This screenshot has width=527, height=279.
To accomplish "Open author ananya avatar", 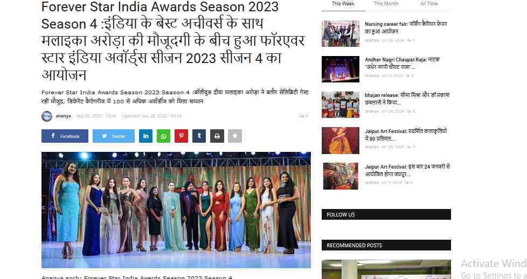I will coord(47,116).
